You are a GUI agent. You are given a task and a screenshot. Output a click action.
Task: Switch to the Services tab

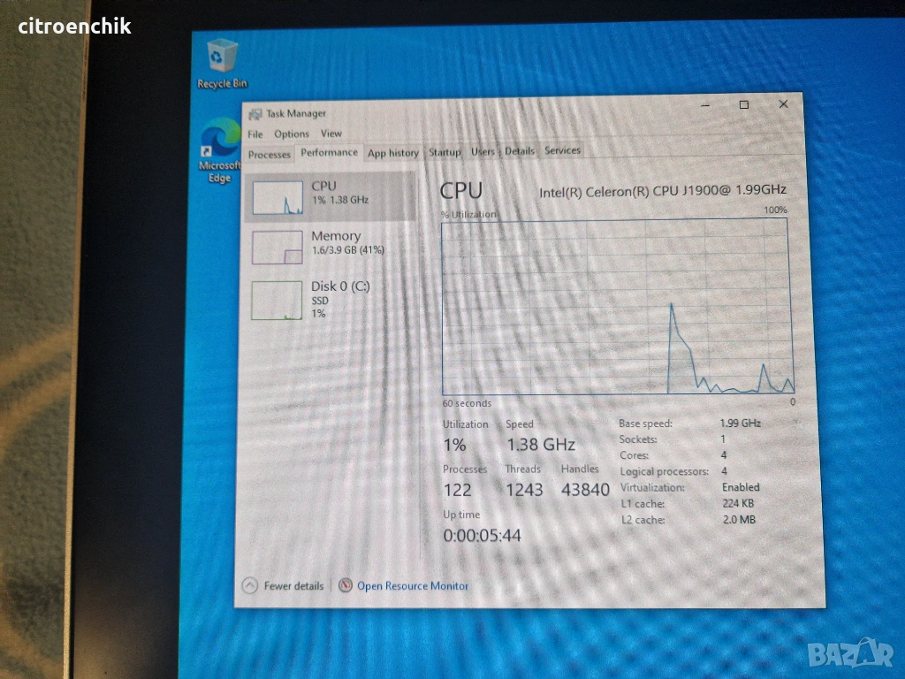[562, 150]
